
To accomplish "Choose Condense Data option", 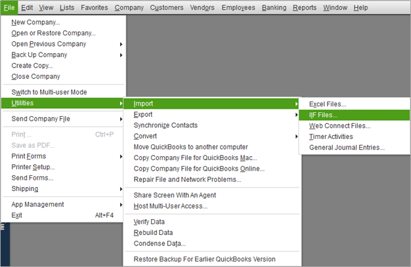I will pyautogui.click(x=211, y=243).
